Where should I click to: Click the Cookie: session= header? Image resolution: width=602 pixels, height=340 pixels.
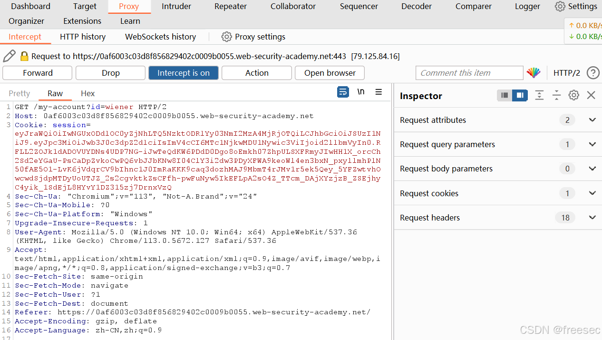pyautogui.click(x=53, y=125)
